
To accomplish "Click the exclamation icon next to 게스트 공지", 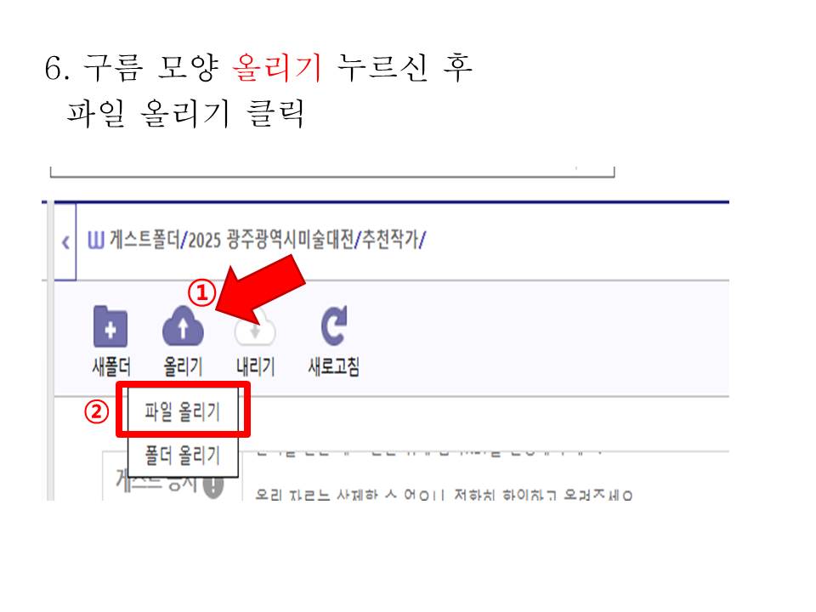I will click(x=213, y=486).
